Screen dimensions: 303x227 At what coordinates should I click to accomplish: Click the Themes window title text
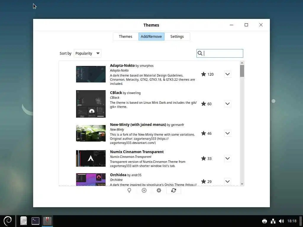pyautogui.click(x=151, y=25)
